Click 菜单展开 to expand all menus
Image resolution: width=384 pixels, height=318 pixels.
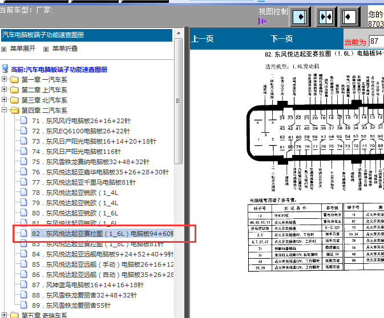click(x=23, y=48)
